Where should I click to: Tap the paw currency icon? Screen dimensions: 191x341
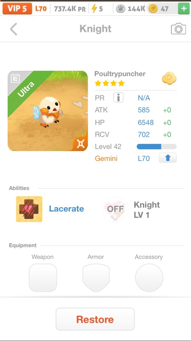(x=120, y=9)
